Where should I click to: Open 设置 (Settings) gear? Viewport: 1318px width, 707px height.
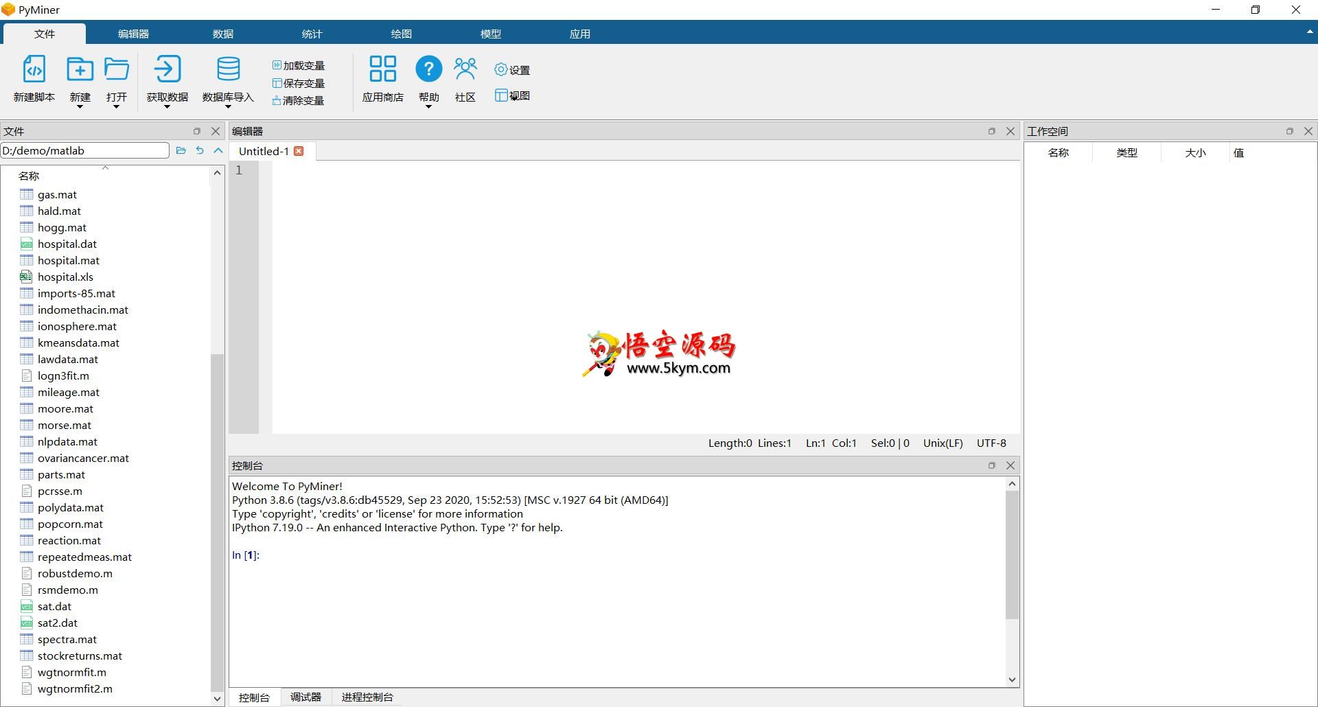tap(512, 70)
